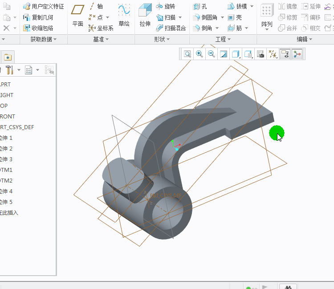Image resolution: width=334 pixels, height=289 pixels.
Task: Select 拉伸 1 in model tree
Action: (x=6, y=138)
